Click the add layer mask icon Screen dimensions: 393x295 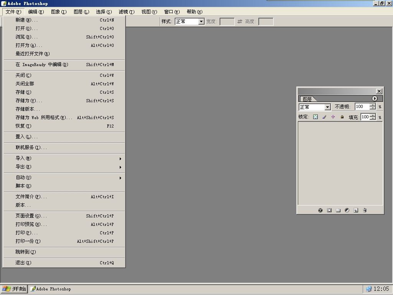pyautogui.click(x=329, y=210)
